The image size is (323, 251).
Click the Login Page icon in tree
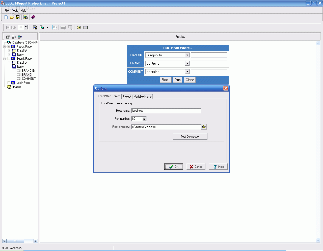click(13, 83)
